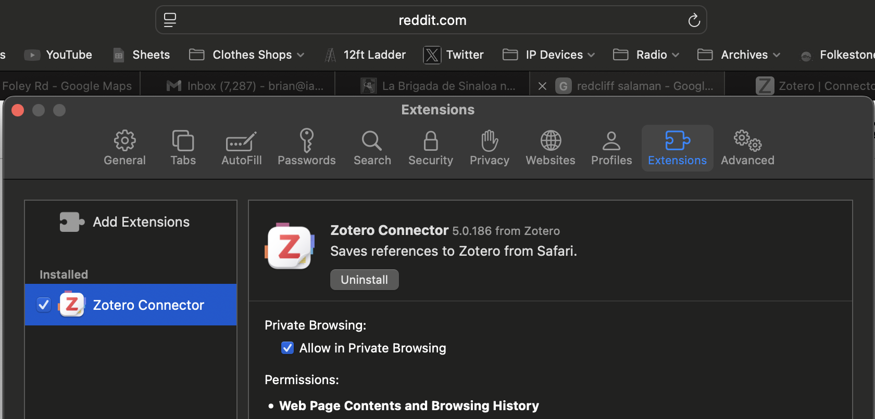This screenshot has height=419, width=875.
Task: Open General preferences pane
Action: click(x=124, y=148)
